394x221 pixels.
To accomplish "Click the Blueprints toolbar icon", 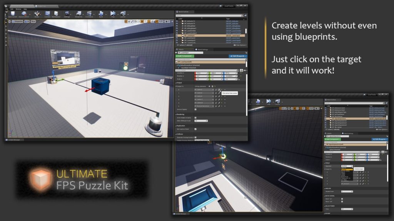I will coord(78,14).
